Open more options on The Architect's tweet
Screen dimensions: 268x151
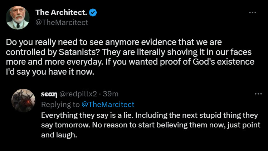point(253,12)
